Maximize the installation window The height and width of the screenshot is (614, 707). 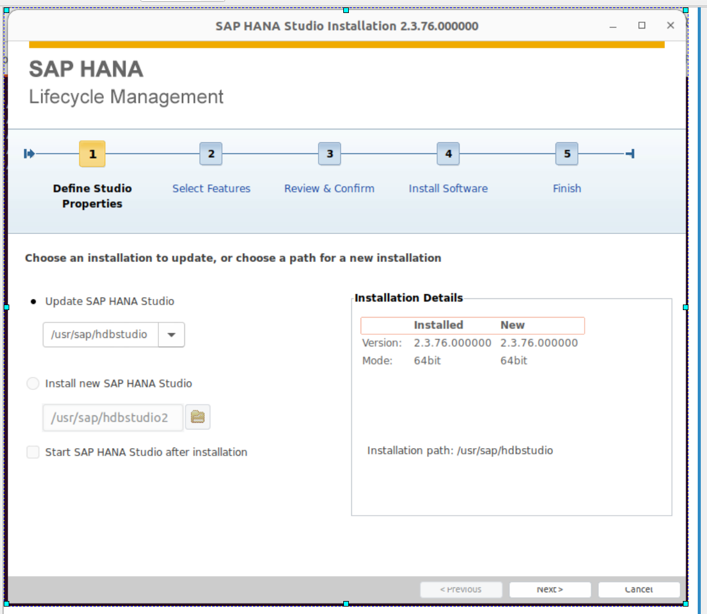coord(641,26)
